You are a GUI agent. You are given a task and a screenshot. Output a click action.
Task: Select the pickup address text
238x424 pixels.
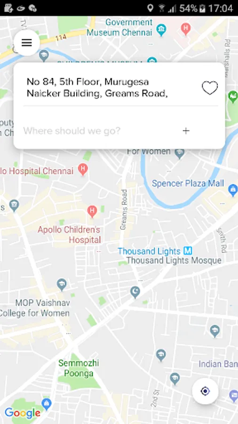pos(97,87)
